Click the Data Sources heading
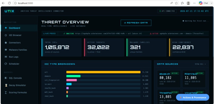214x104 pixels. tap(168, 64)
